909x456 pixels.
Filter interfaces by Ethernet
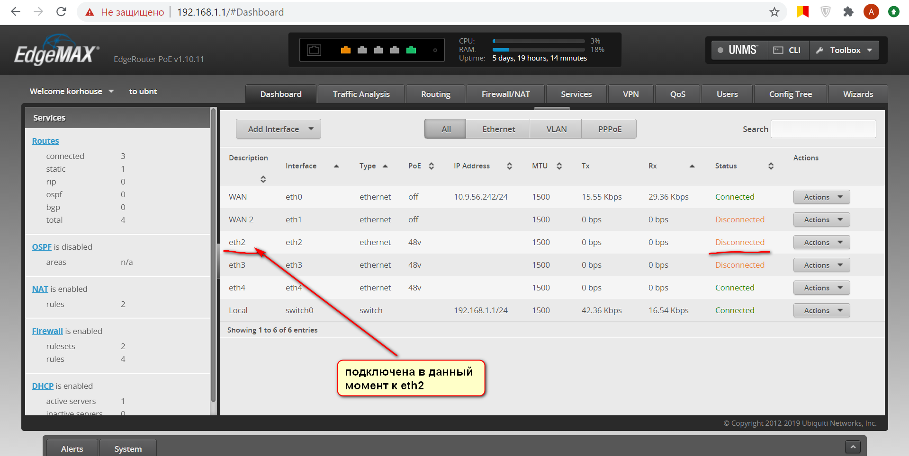tap(498, 129)
